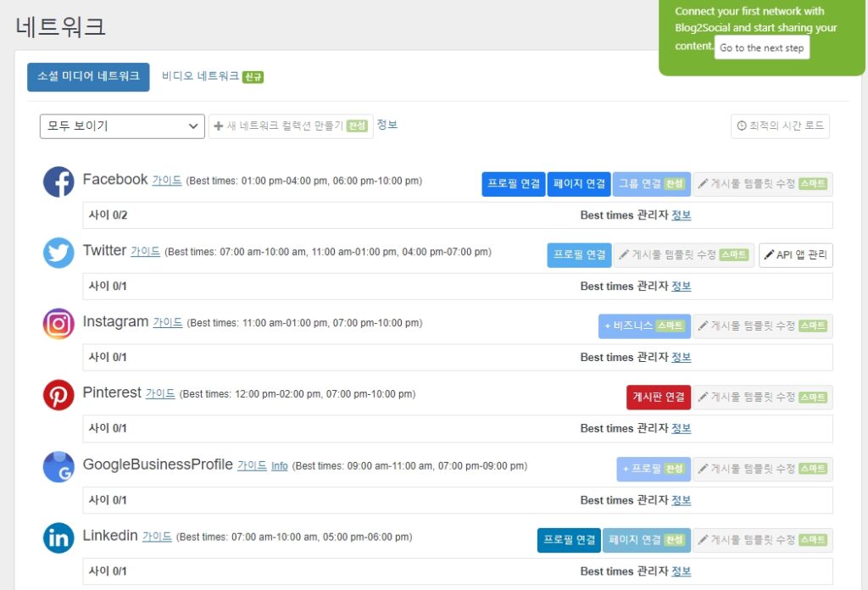This screenshot has height=590, width=868.
Task: Click GoogleBusinessProfile + 프로필 button
Action: click(x=654, y=470)
